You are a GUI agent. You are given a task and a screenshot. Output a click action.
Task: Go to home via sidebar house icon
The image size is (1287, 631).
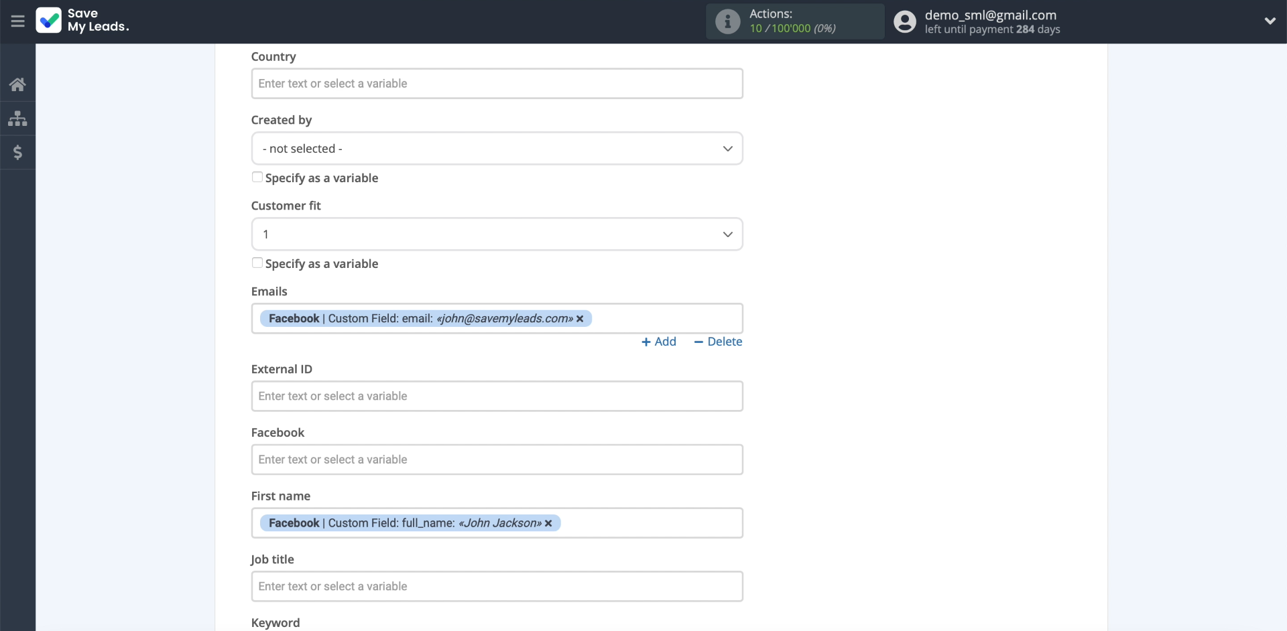(17, 84)
